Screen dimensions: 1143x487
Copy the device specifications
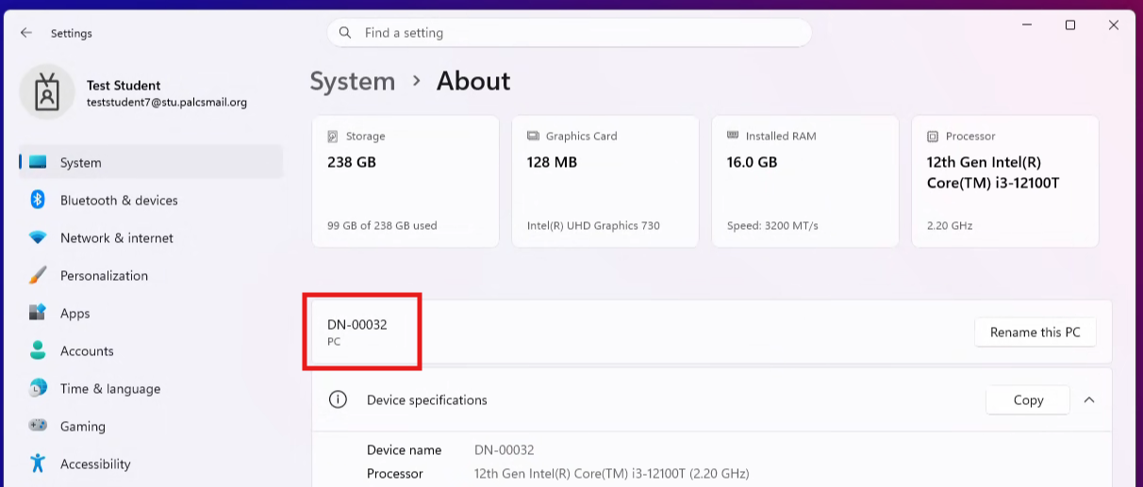coord(1028,399)
